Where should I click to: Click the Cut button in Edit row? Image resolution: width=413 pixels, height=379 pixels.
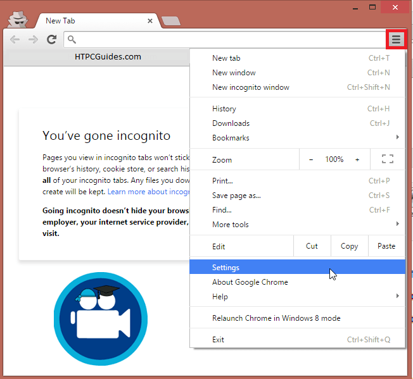(x=312, y=246)
